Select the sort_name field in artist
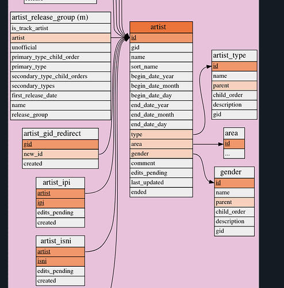The height and width of the screenshot is (288, 284). click(x=161, y=67)
